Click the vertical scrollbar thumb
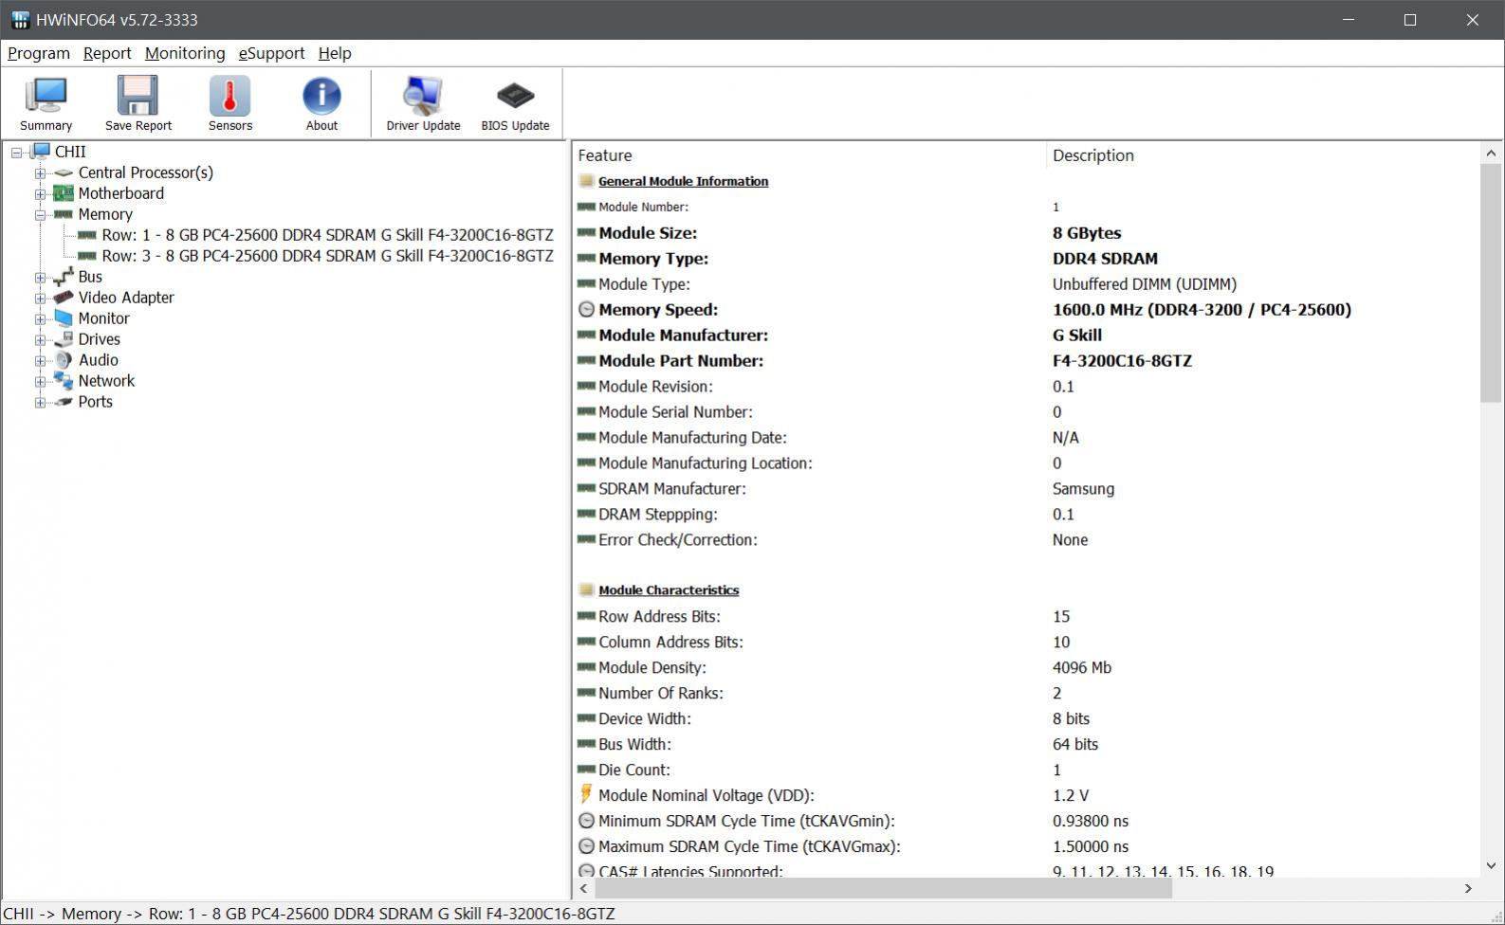Viewport: 1505px width, 925px height. (1491, 282)
